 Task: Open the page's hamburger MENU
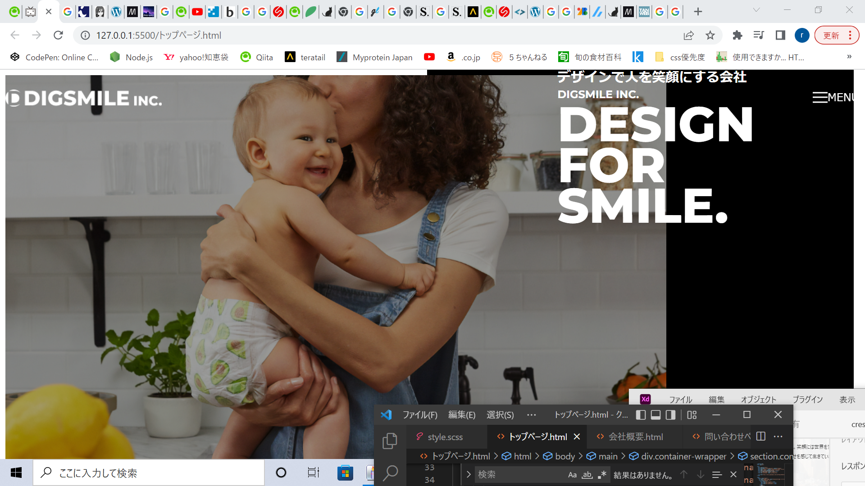point(833,97)
